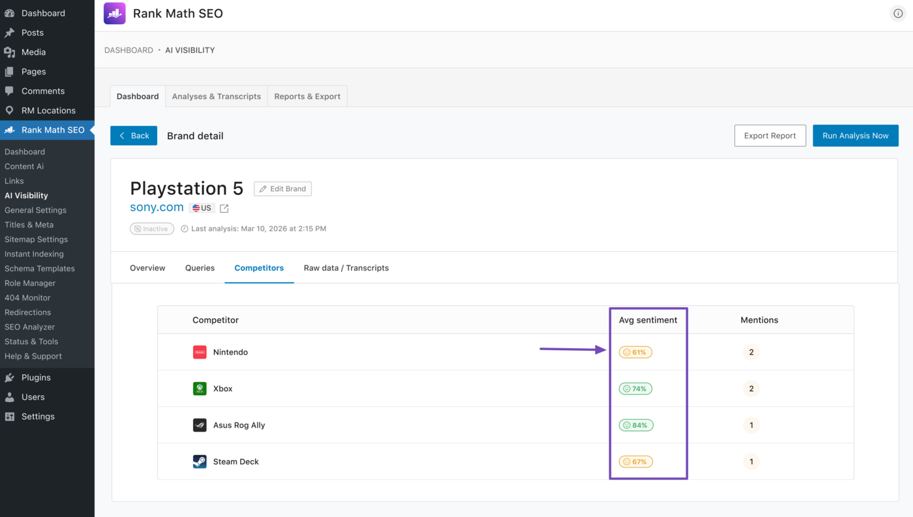Open Redirections in sidebar submenu

[x=27, y=312]
